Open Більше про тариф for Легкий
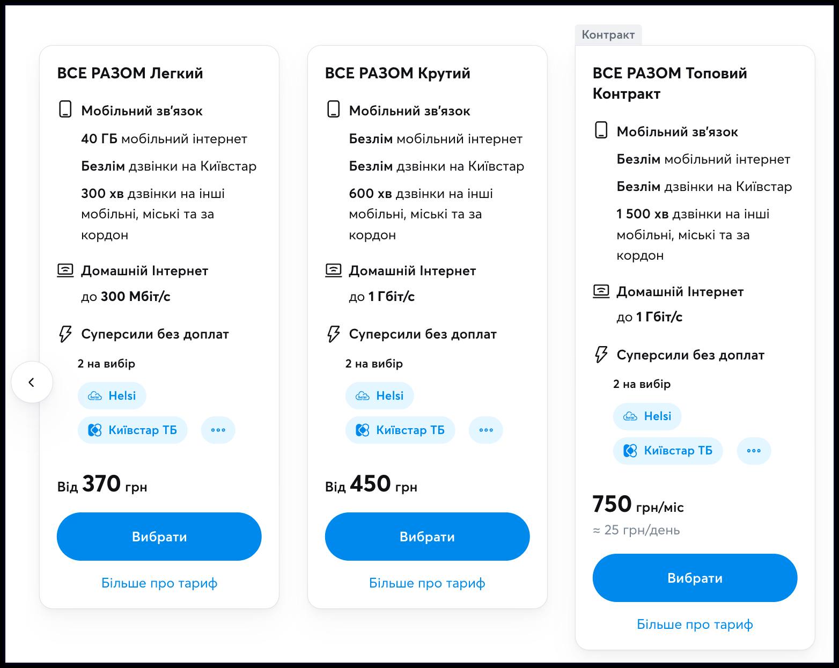 159,583
